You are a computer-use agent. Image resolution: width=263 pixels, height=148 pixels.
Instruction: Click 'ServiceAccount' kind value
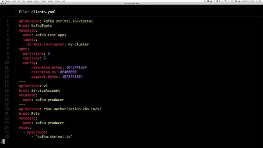46,90
